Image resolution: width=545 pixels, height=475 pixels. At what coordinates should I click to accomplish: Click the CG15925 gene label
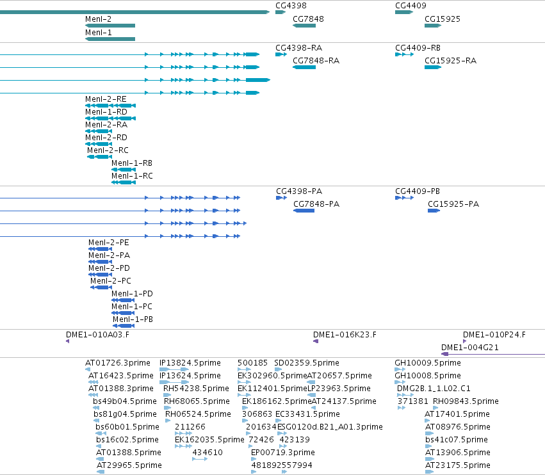click(x=442, y=19)
